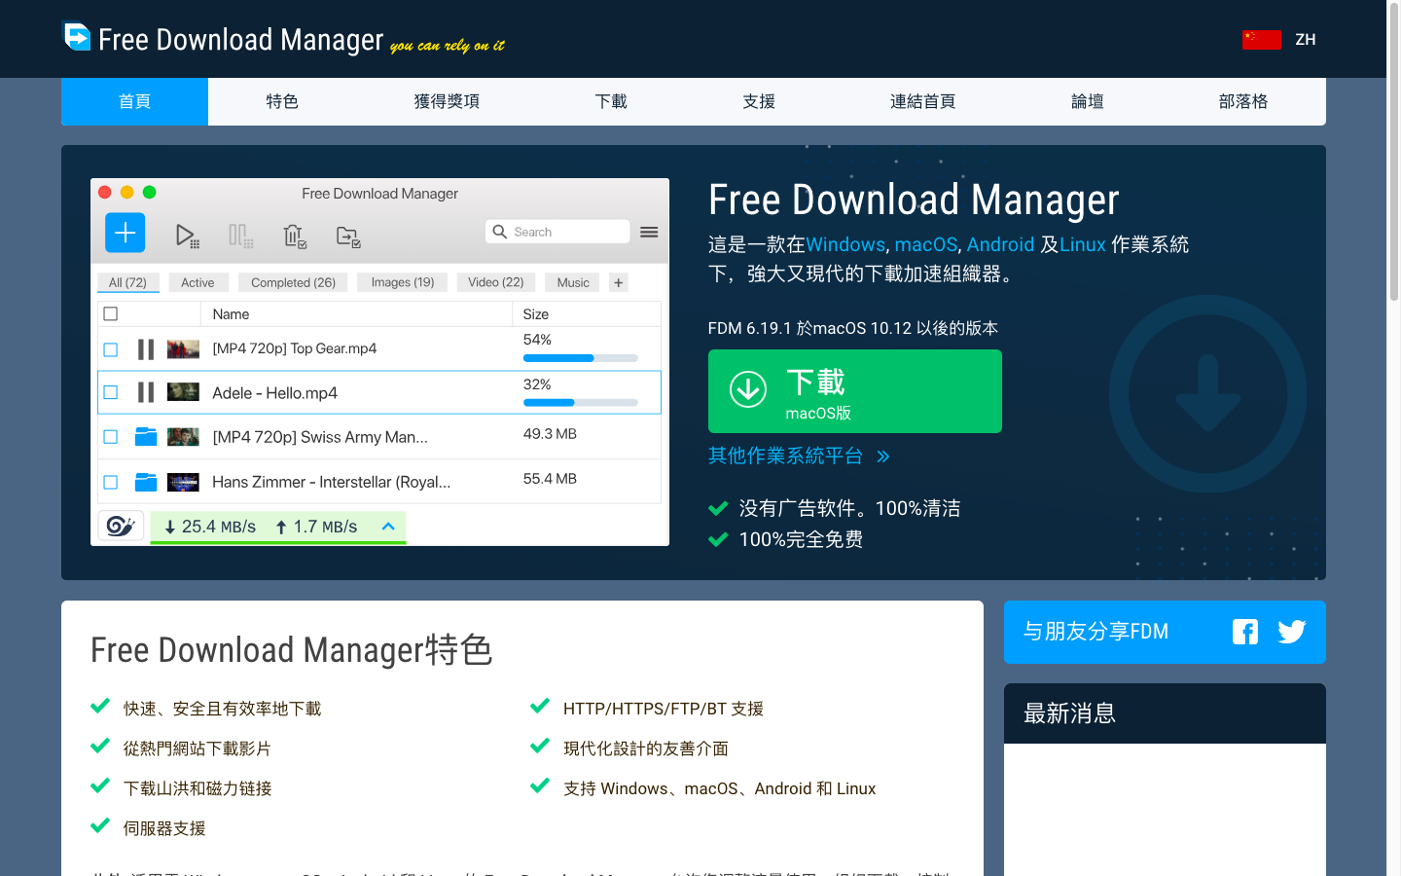
Task: Select the Start downloads play icon
Action: [185, 233]
